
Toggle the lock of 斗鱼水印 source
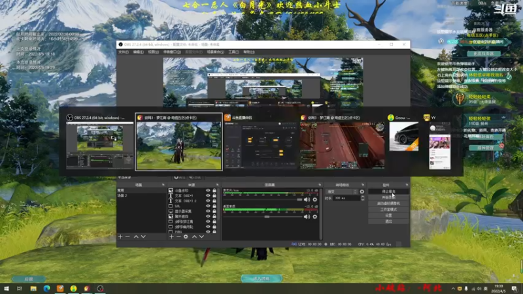(x=214, y=191)
